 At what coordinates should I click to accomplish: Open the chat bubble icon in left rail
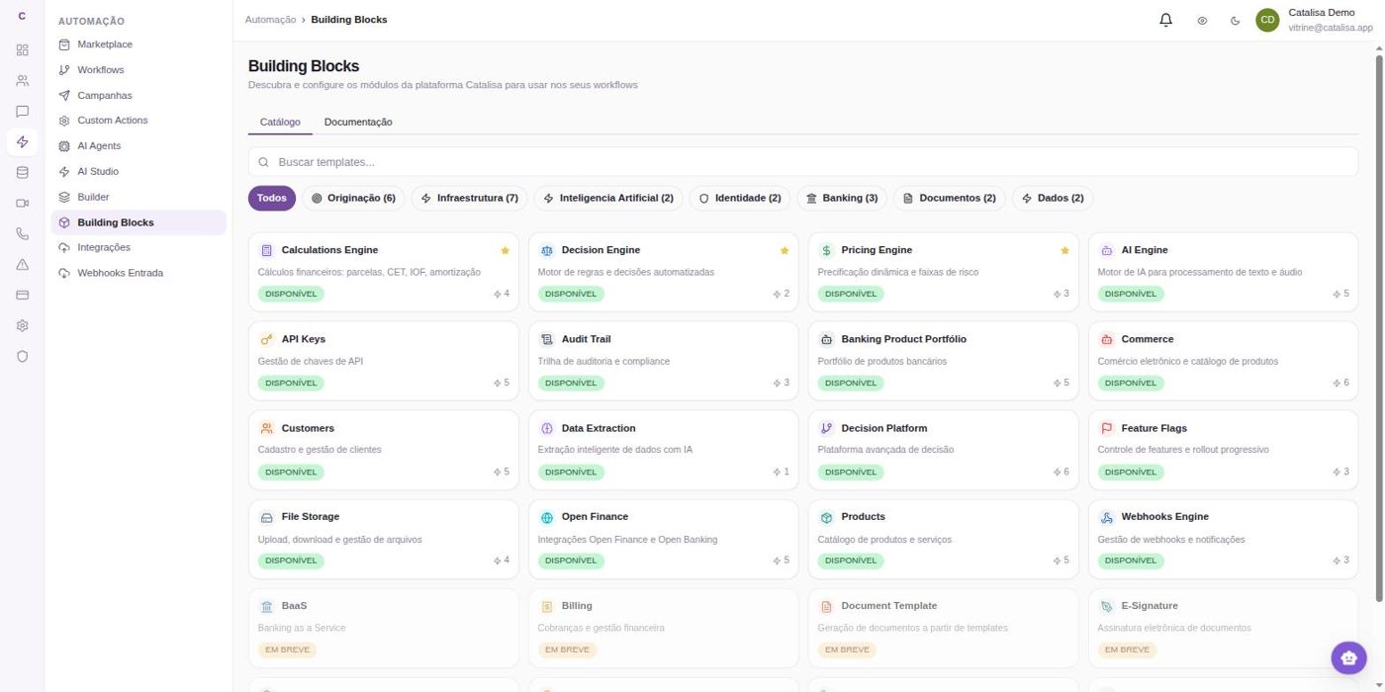tap(23, 112)
